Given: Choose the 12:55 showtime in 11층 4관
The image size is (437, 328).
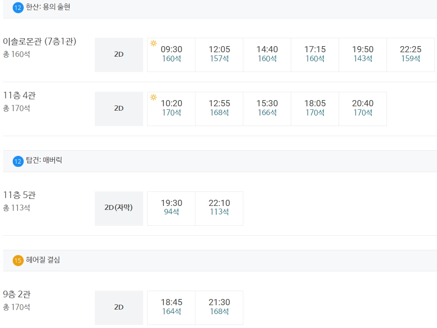Looking at the screenshot, I should (x=219, y=109).
